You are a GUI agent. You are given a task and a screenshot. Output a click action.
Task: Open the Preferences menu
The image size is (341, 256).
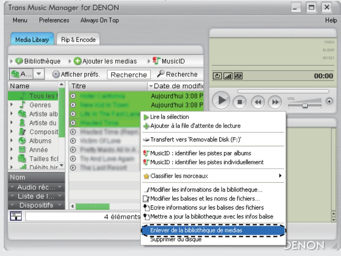coord(54,20)
